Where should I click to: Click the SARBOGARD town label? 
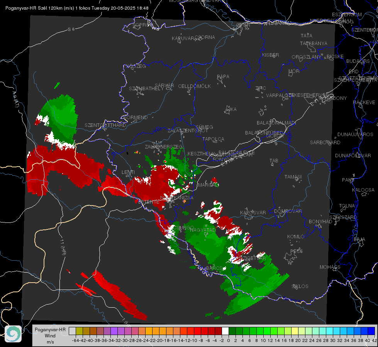tap(325, 143)
